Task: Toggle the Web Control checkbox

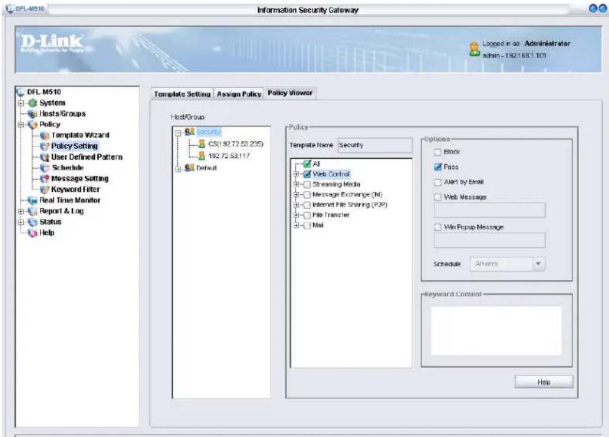Action: (307, 174)
